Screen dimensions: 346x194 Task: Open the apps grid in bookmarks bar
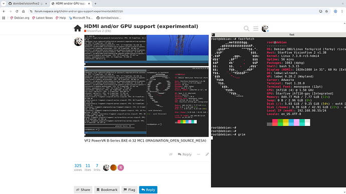pyautogui.click(x=4, y=18)
